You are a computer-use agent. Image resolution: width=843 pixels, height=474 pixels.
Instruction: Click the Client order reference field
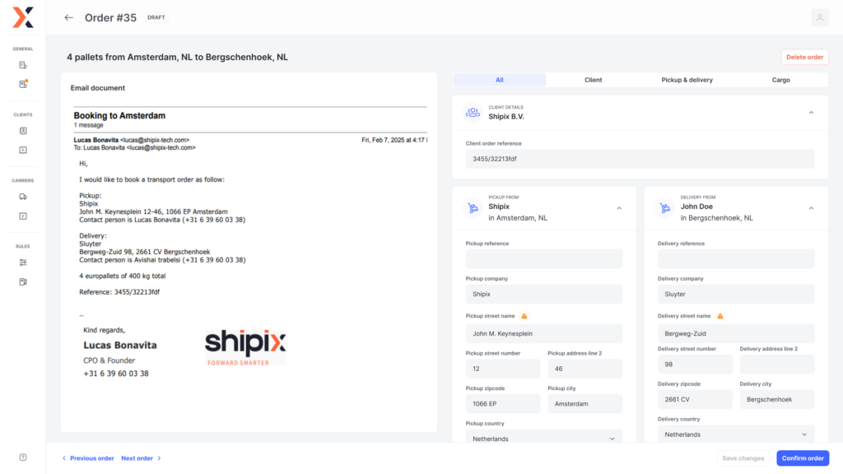[x=640, y=159]
